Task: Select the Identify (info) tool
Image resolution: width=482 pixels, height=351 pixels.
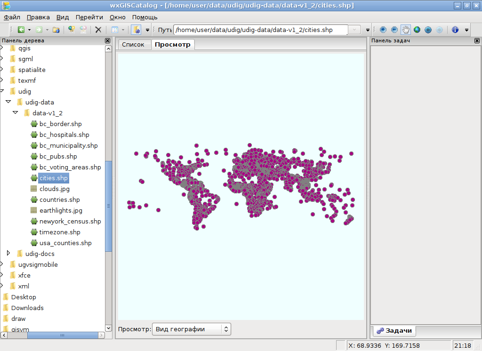Action: [x=455, y=30]
